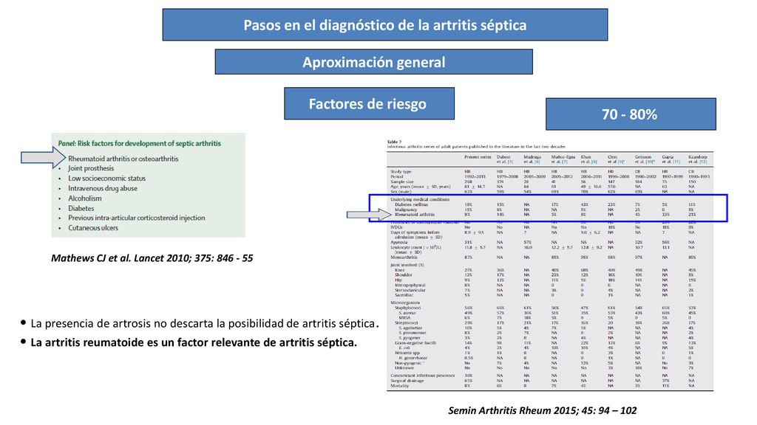The height and width of the screenshot is (425, 757).
Task: Click the 'Joint prosthesis' list item
Action: (91, 168)
